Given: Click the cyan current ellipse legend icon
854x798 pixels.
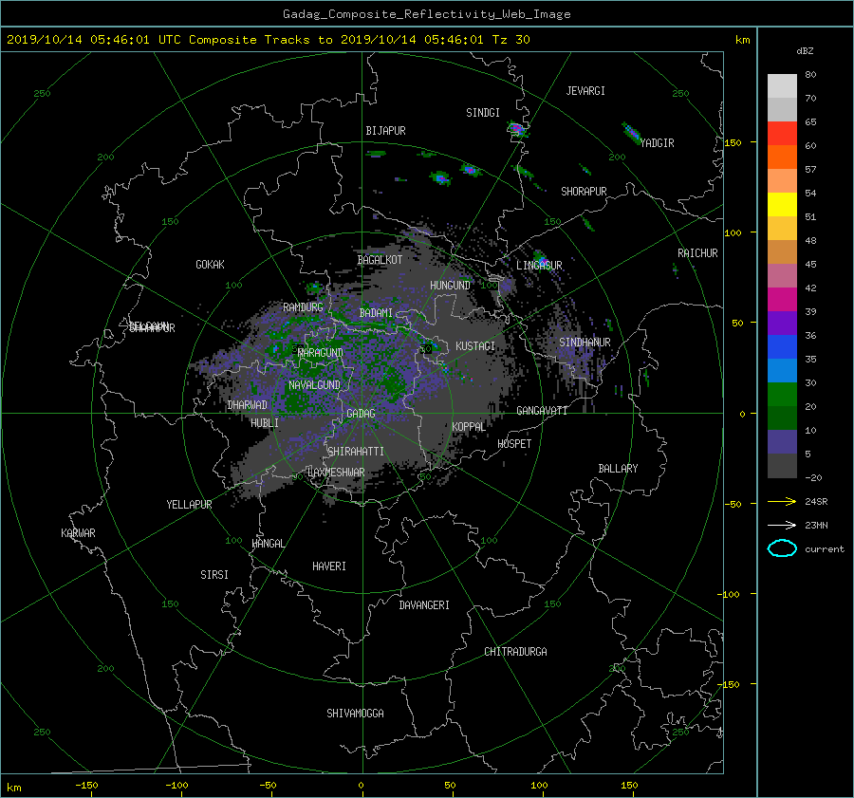Looking at the screenshot, I should pyautogui.click(x=782, y=548).
